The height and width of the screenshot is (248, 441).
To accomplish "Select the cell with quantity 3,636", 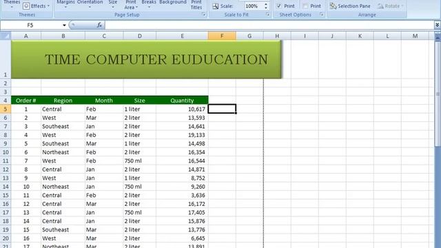I will tap(182, 195).
